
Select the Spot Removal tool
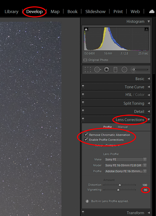coord(98,70)
